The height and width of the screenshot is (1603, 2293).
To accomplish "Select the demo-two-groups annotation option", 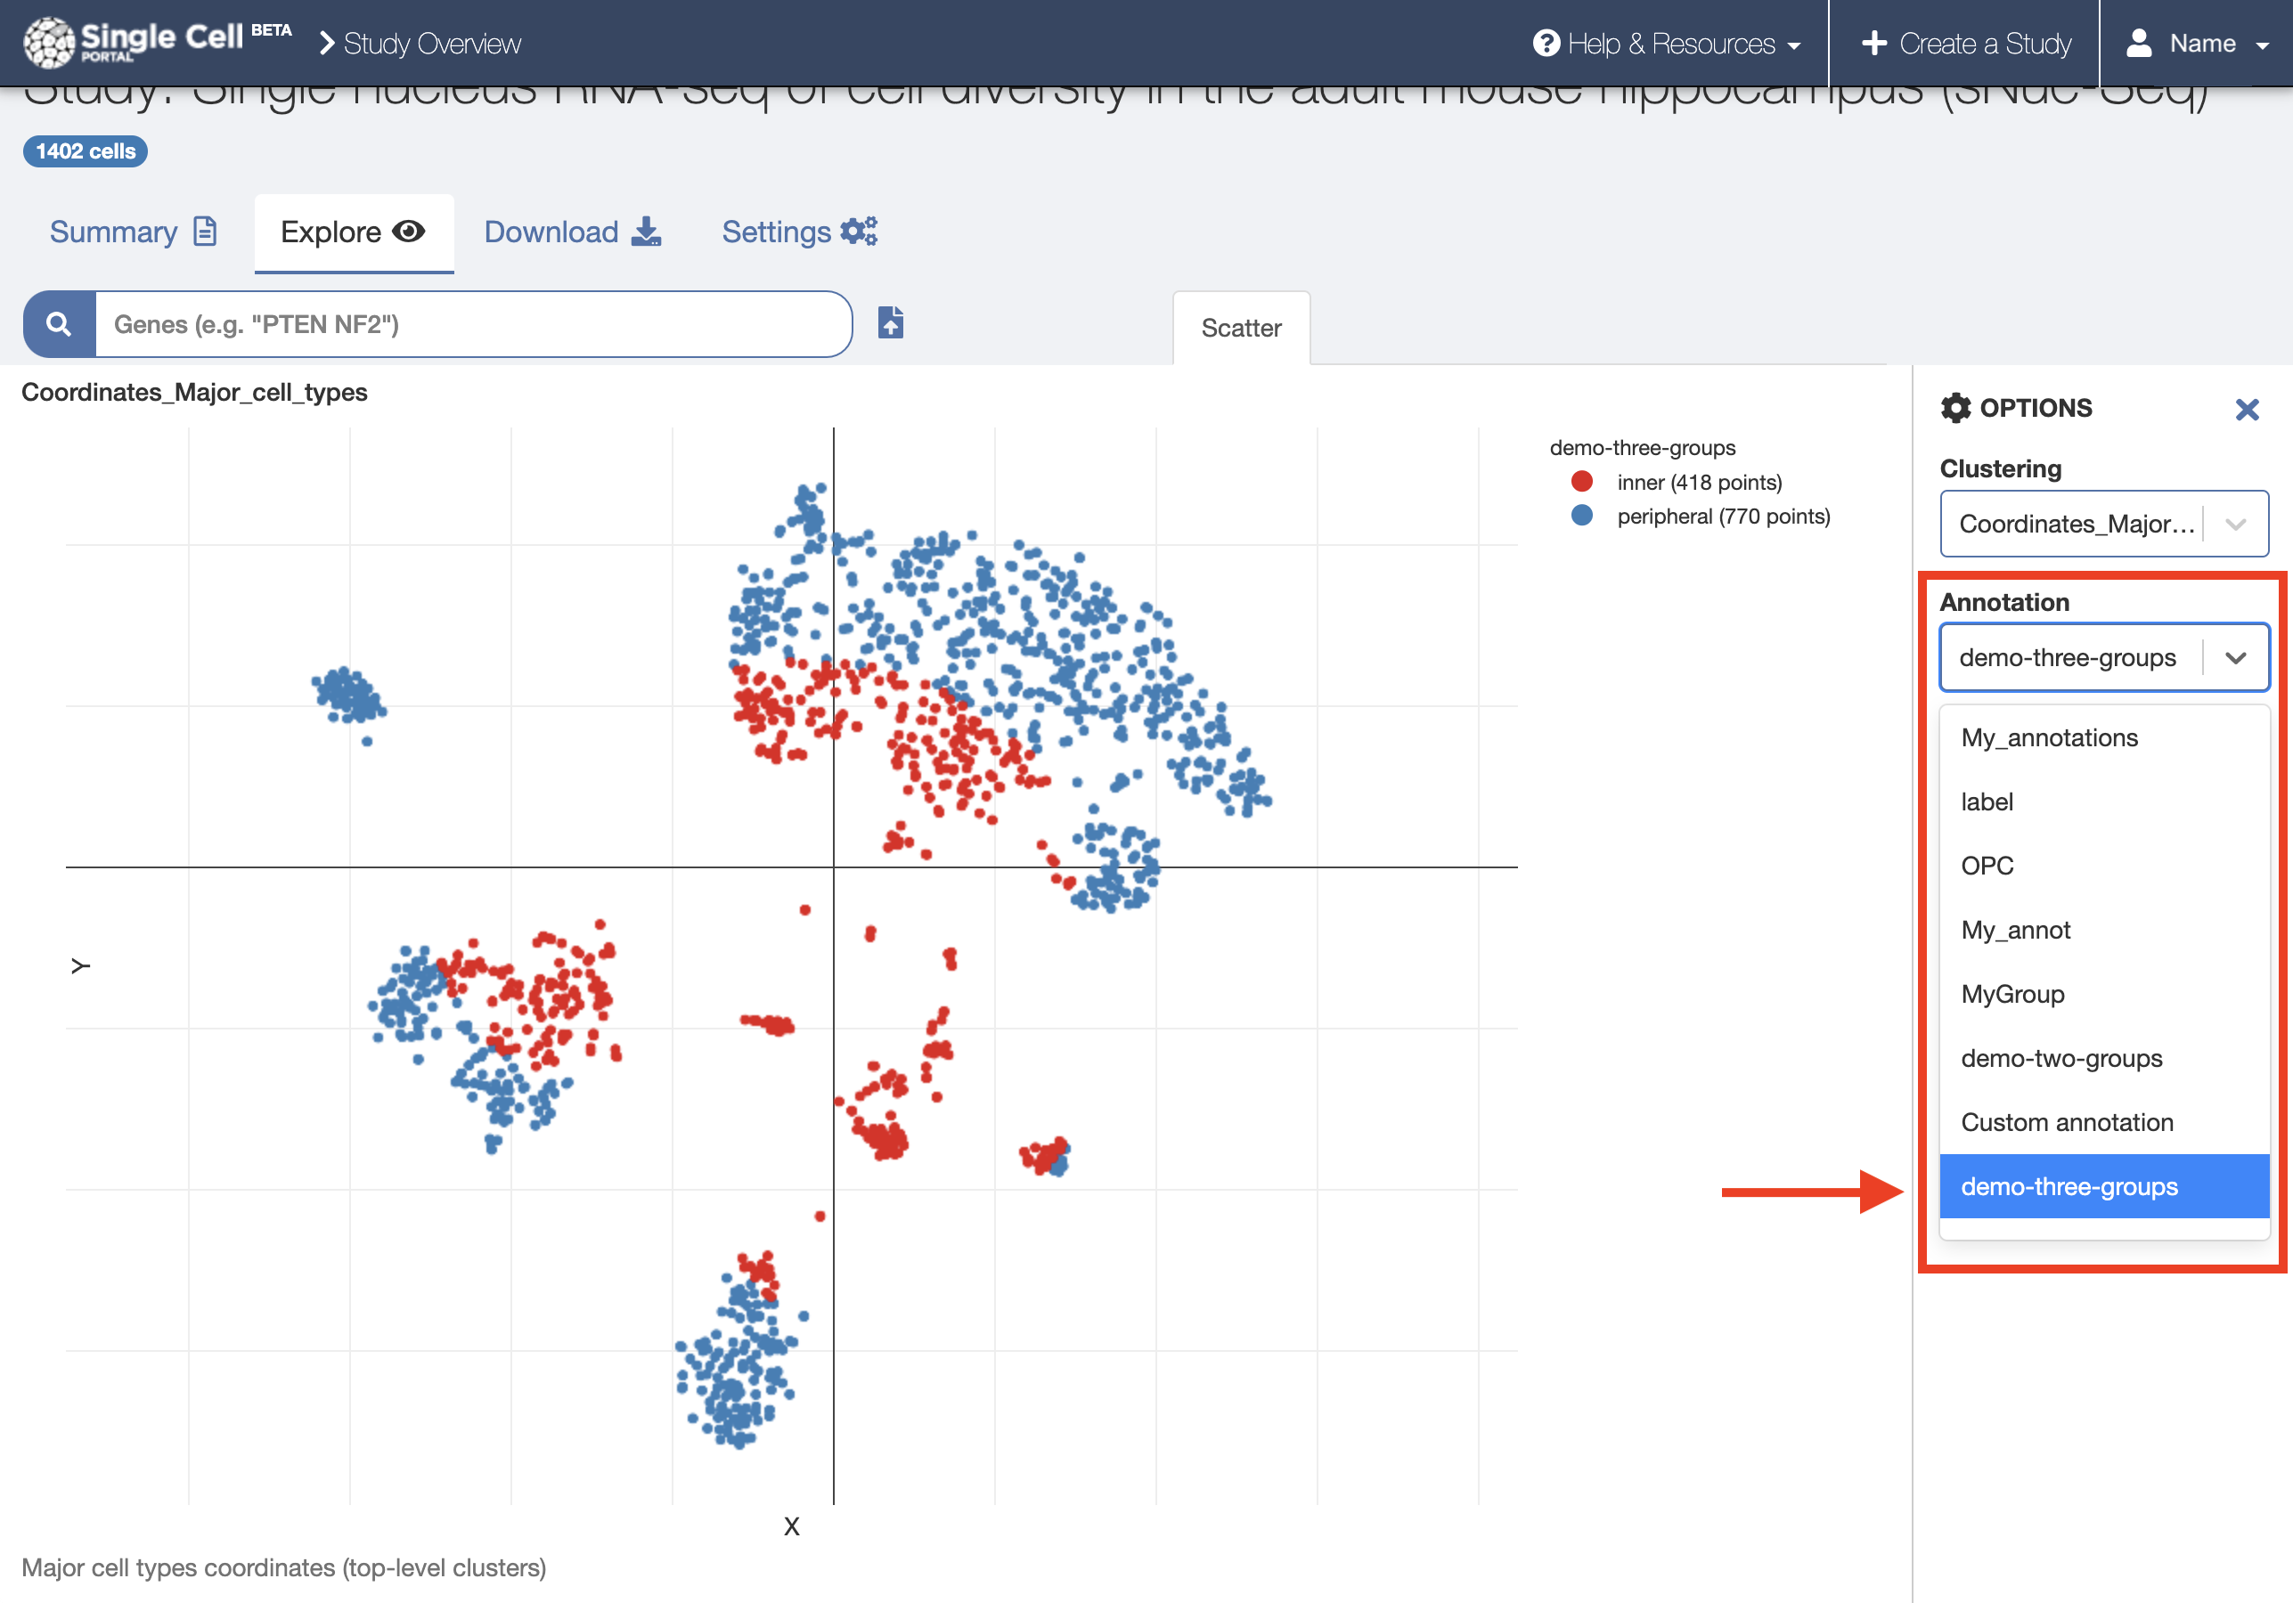I will click(x=2062, y=1058).
